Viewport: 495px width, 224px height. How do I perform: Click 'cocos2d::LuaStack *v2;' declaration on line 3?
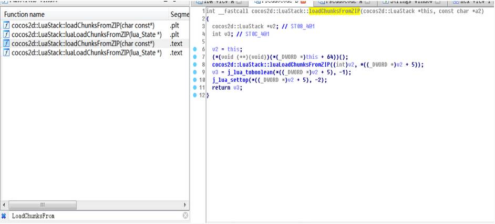(245, 26)
